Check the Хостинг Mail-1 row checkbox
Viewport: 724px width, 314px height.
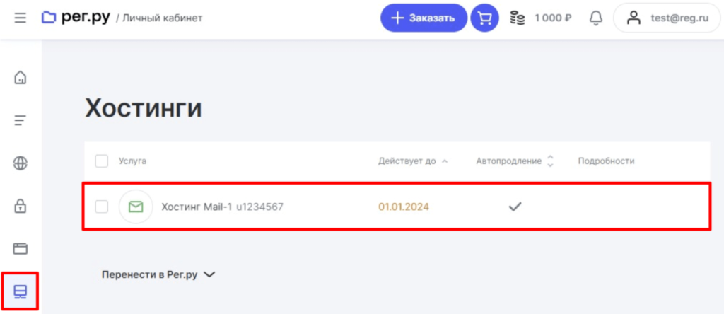(x=102, y=207)
